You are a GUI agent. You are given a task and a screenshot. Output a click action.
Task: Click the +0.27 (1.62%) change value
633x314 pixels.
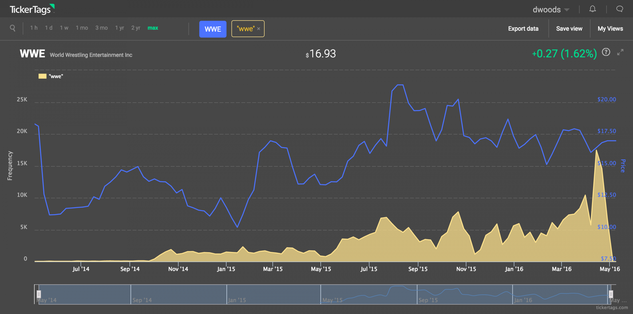[x=564, y=54]
